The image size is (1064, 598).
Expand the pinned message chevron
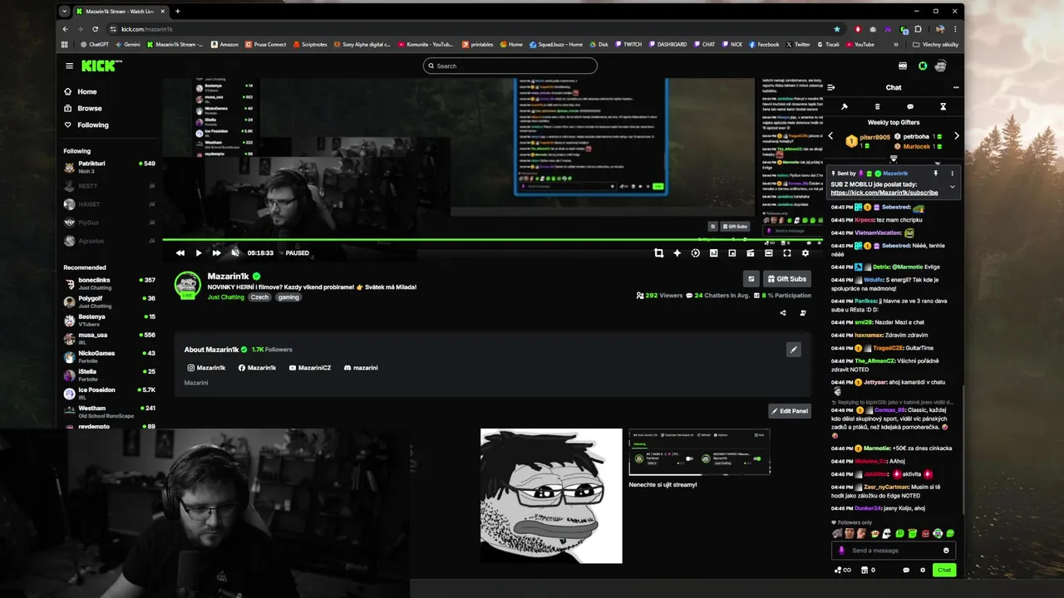click(953, 187)
